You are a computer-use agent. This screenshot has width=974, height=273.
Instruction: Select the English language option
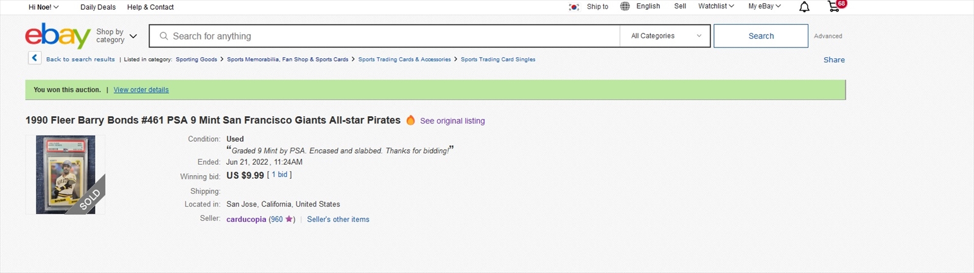[648, 6]
